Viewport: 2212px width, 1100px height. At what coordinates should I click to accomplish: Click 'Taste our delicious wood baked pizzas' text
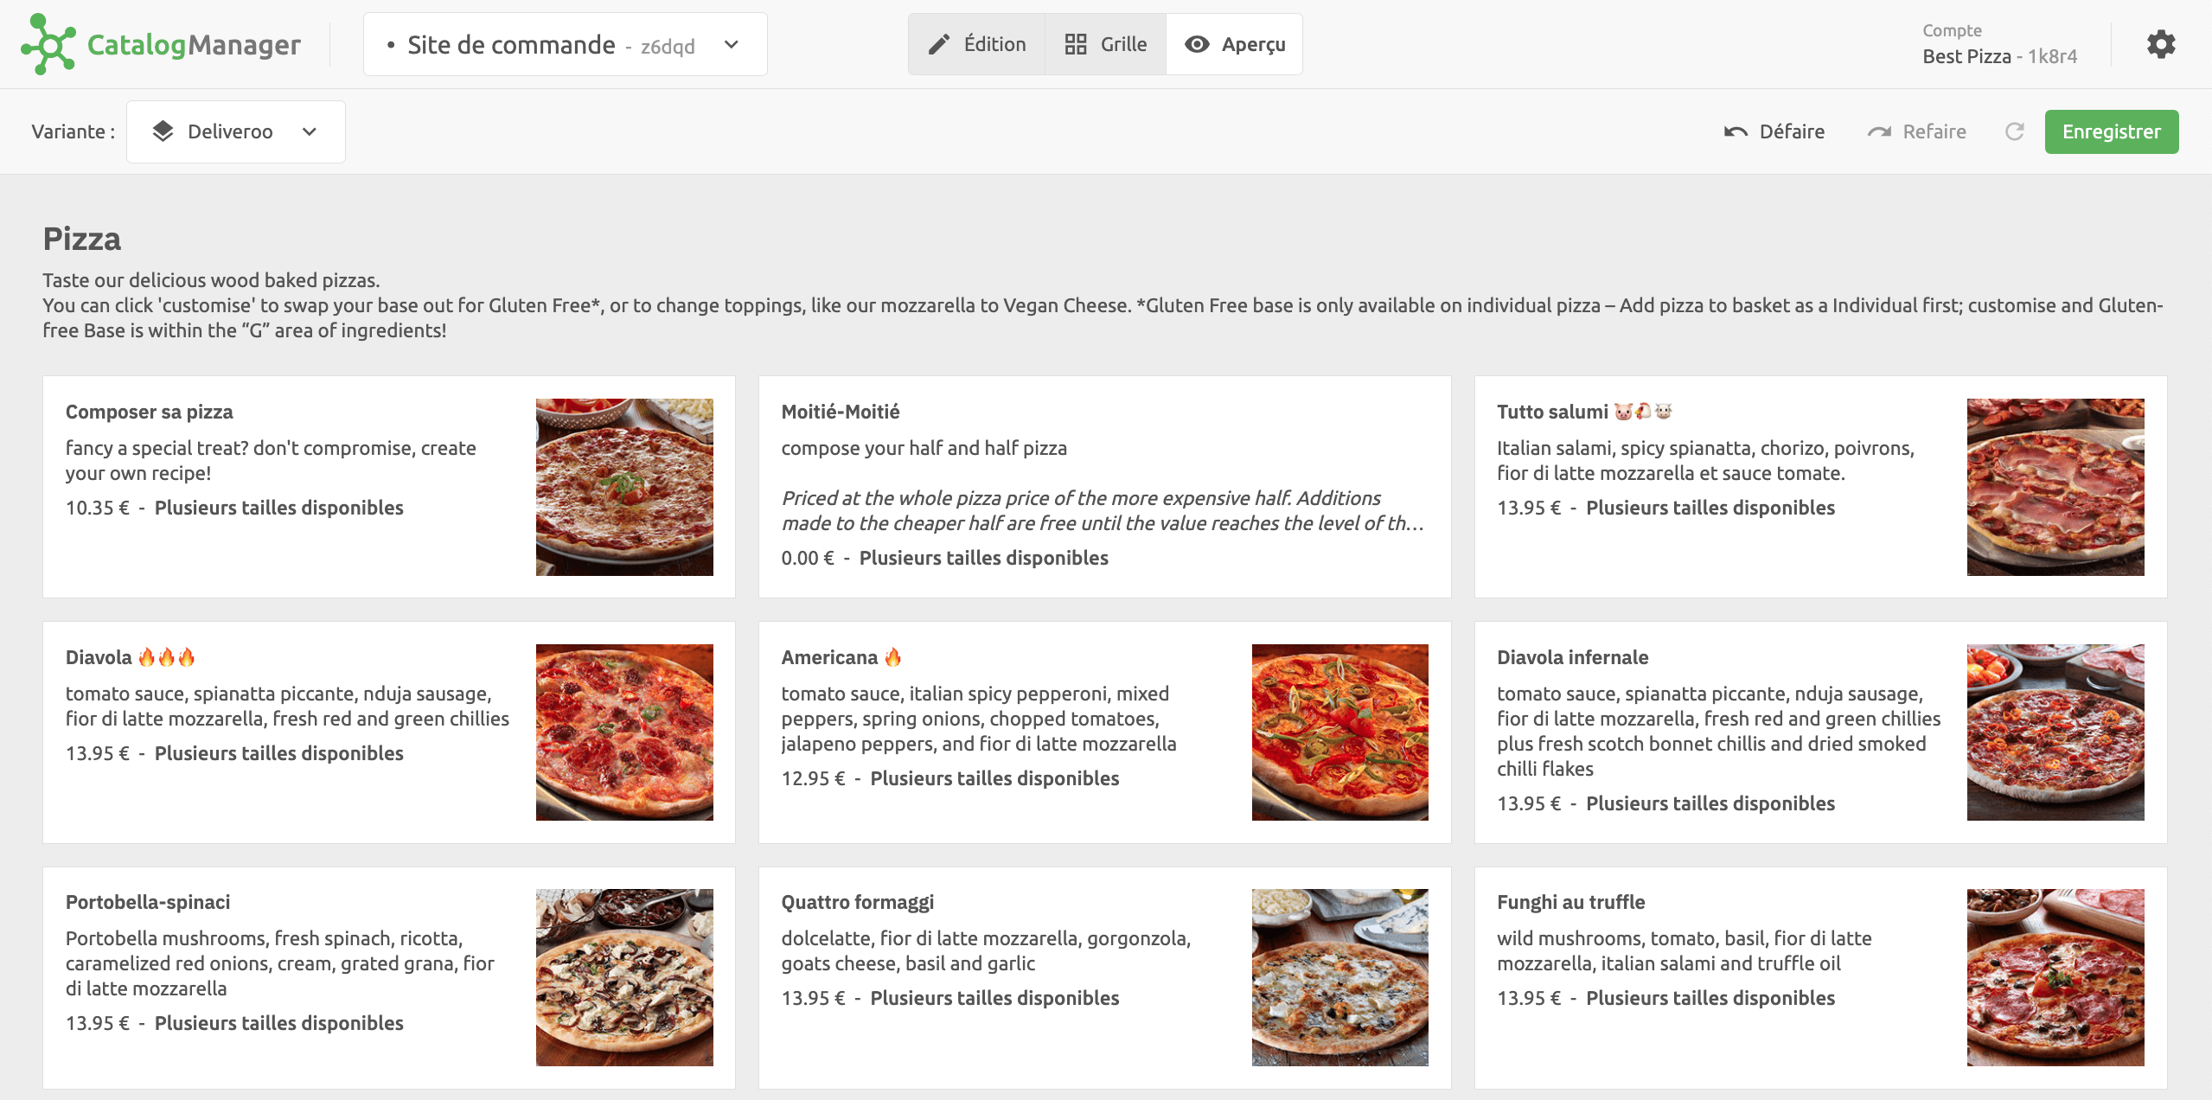click(212, 280)
